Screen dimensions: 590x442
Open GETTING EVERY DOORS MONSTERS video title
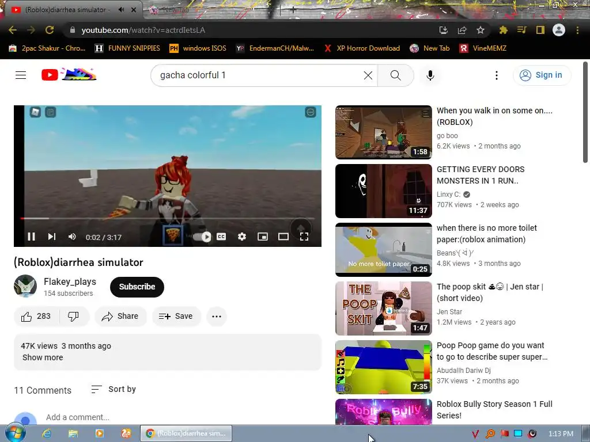click(481, 175)
